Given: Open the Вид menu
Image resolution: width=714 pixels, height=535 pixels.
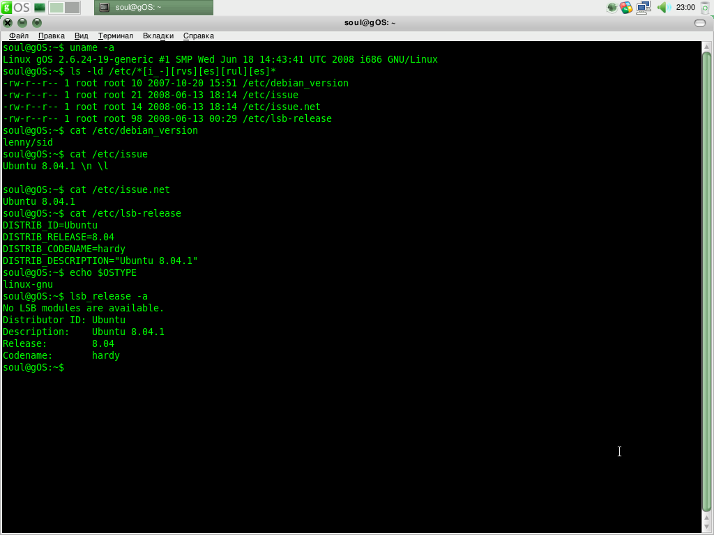Looking at the screenshot, I should point(81,36).
